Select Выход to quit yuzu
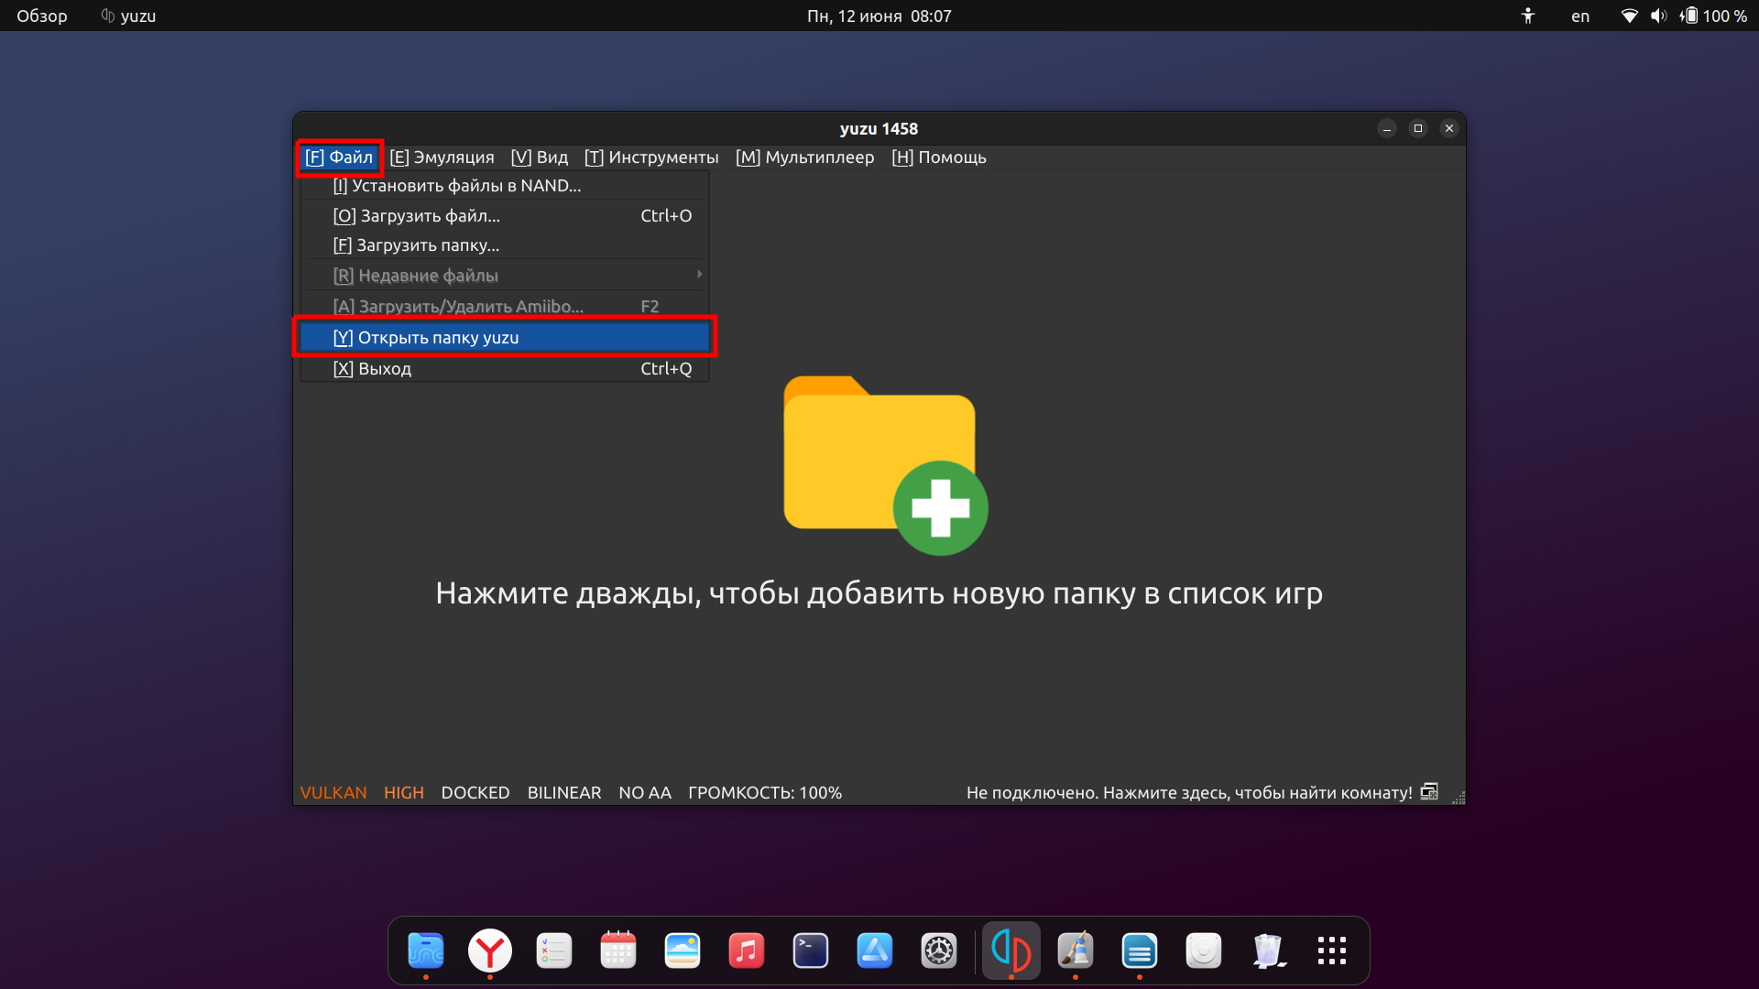The height and width of the screenshot is (989, 1759). tap(505, 369)
